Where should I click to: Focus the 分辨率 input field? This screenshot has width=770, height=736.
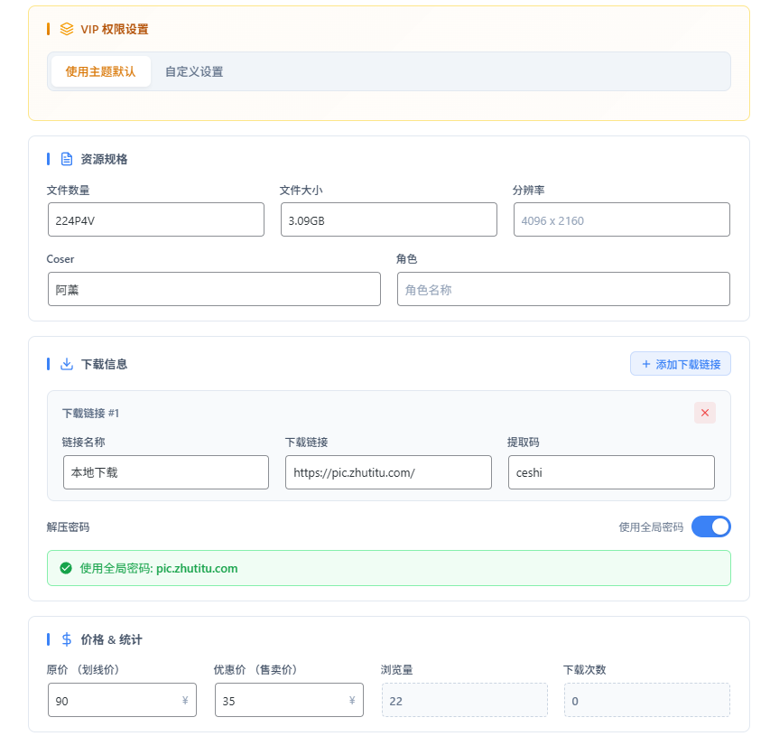pos(621,219)
